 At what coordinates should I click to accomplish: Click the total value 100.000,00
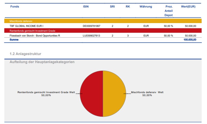point(190,40)
